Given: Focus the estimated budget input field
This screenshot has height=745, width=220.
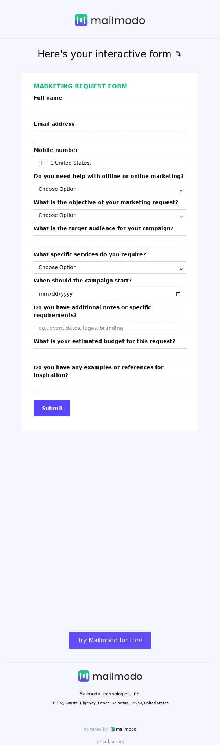Looking at the screenshot, I should coord(110,354).
